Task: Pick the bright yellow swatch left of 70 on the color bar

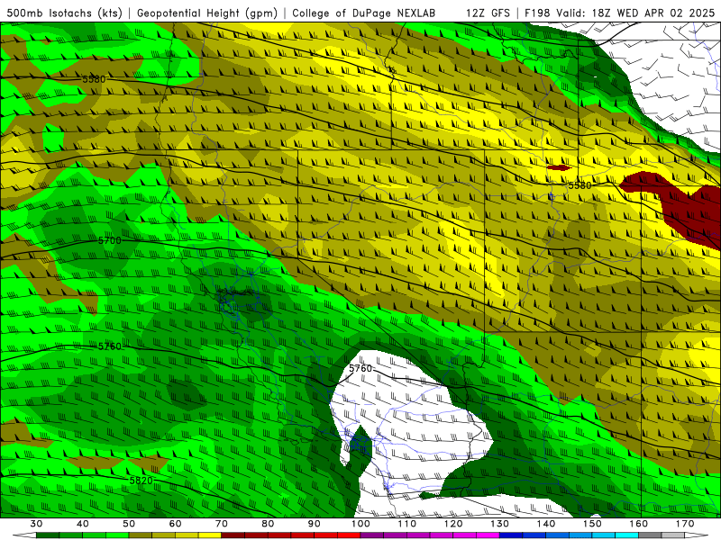Action: tap(210, 535)
